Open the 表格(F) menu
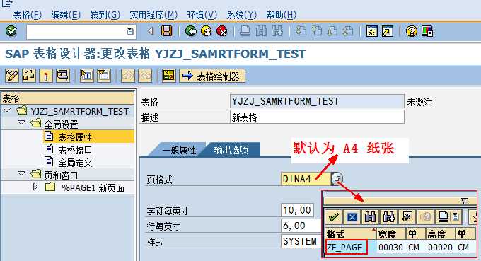The height and width of the screenshot is (261, 481). [x=27, y=15]
